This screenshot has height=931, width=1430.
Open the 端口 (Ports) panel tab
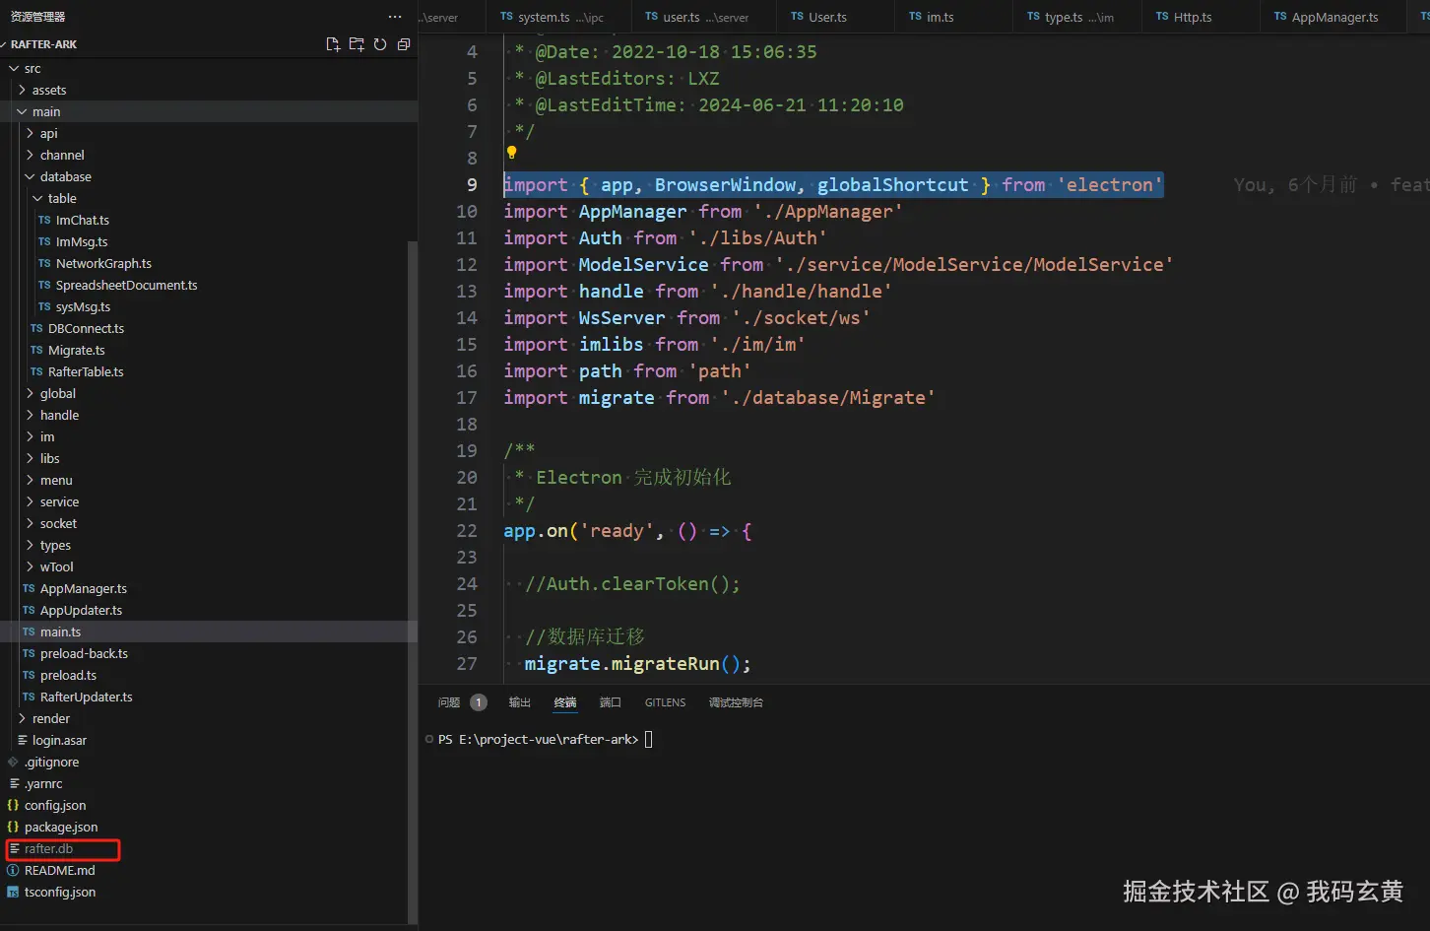(x=611, y=702)
